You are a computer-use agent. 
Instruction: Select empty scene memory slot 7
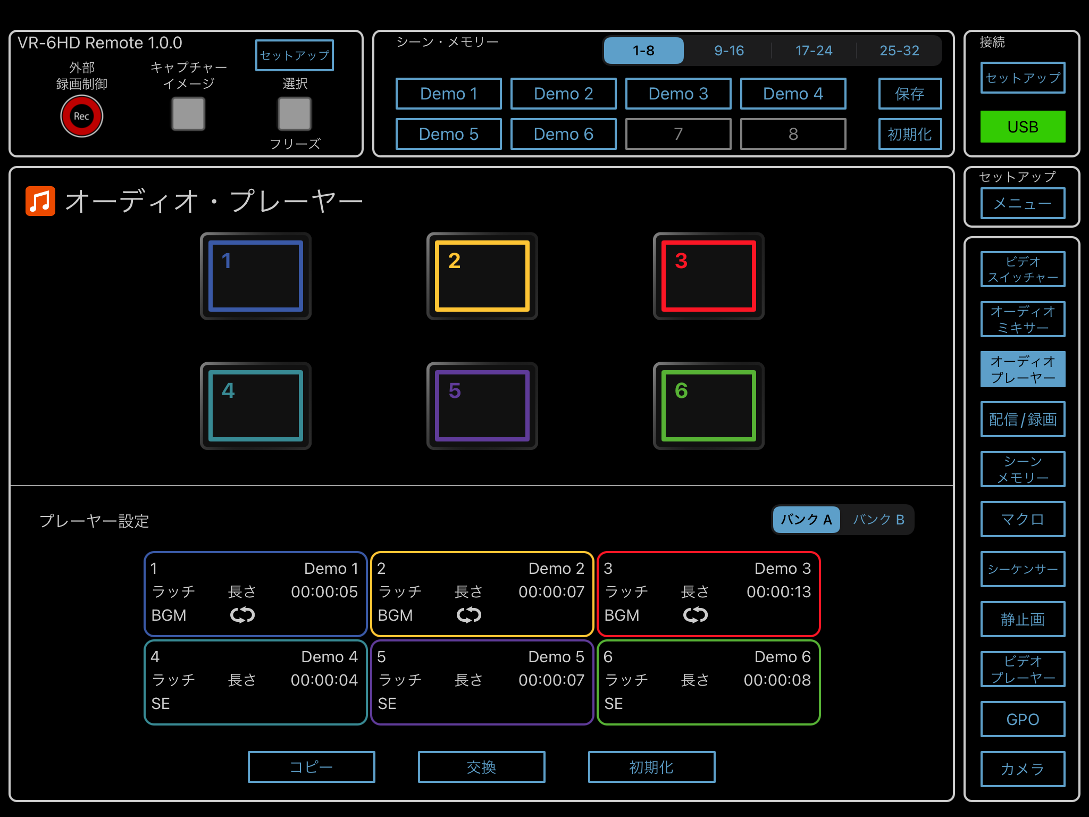tap(678, 134)
